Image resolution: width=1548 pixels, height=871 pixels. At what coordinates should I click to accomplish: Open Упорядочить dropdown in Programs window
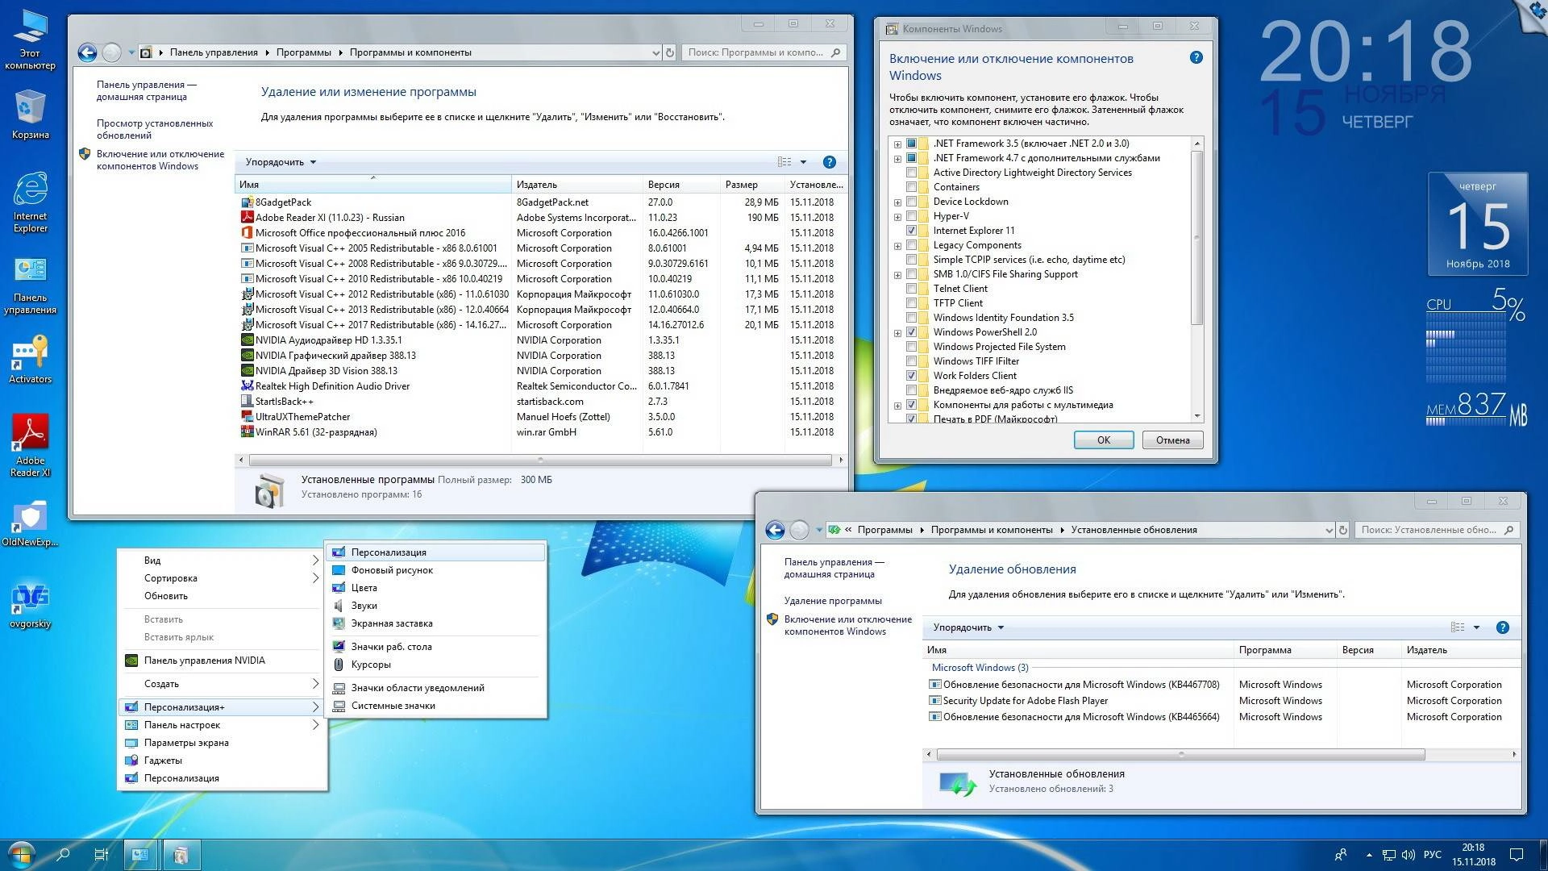(x=281, y=162)
